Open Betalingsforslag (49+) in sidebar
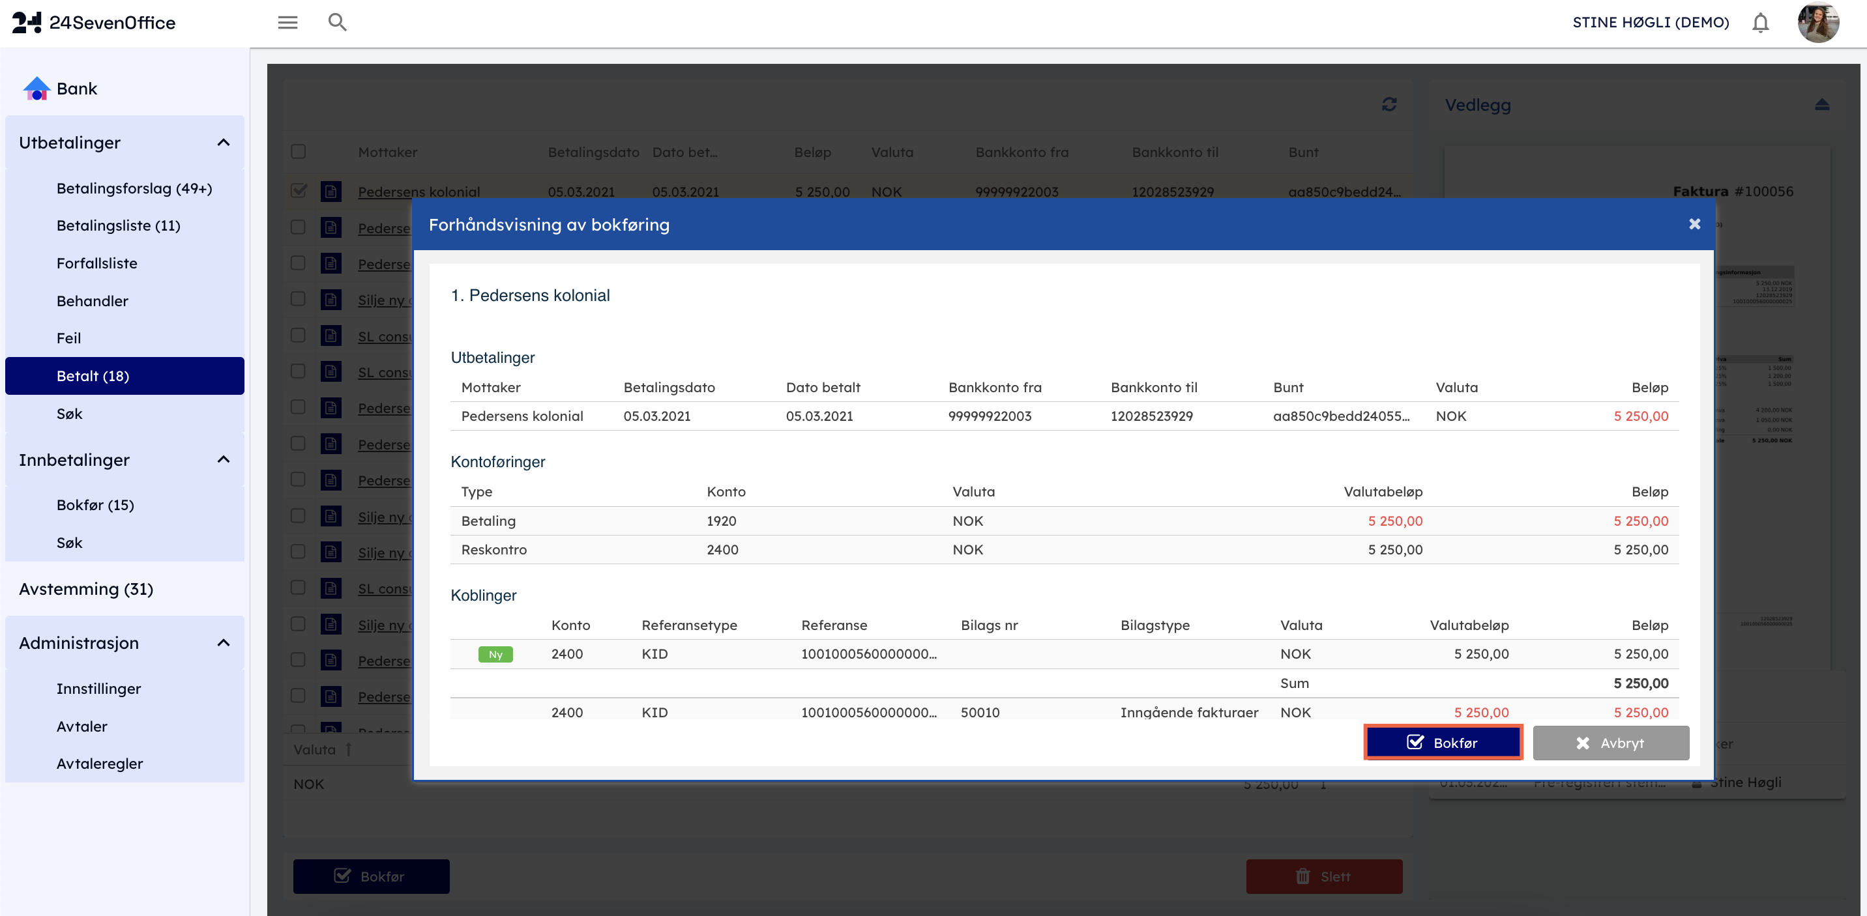 (134, 188)
